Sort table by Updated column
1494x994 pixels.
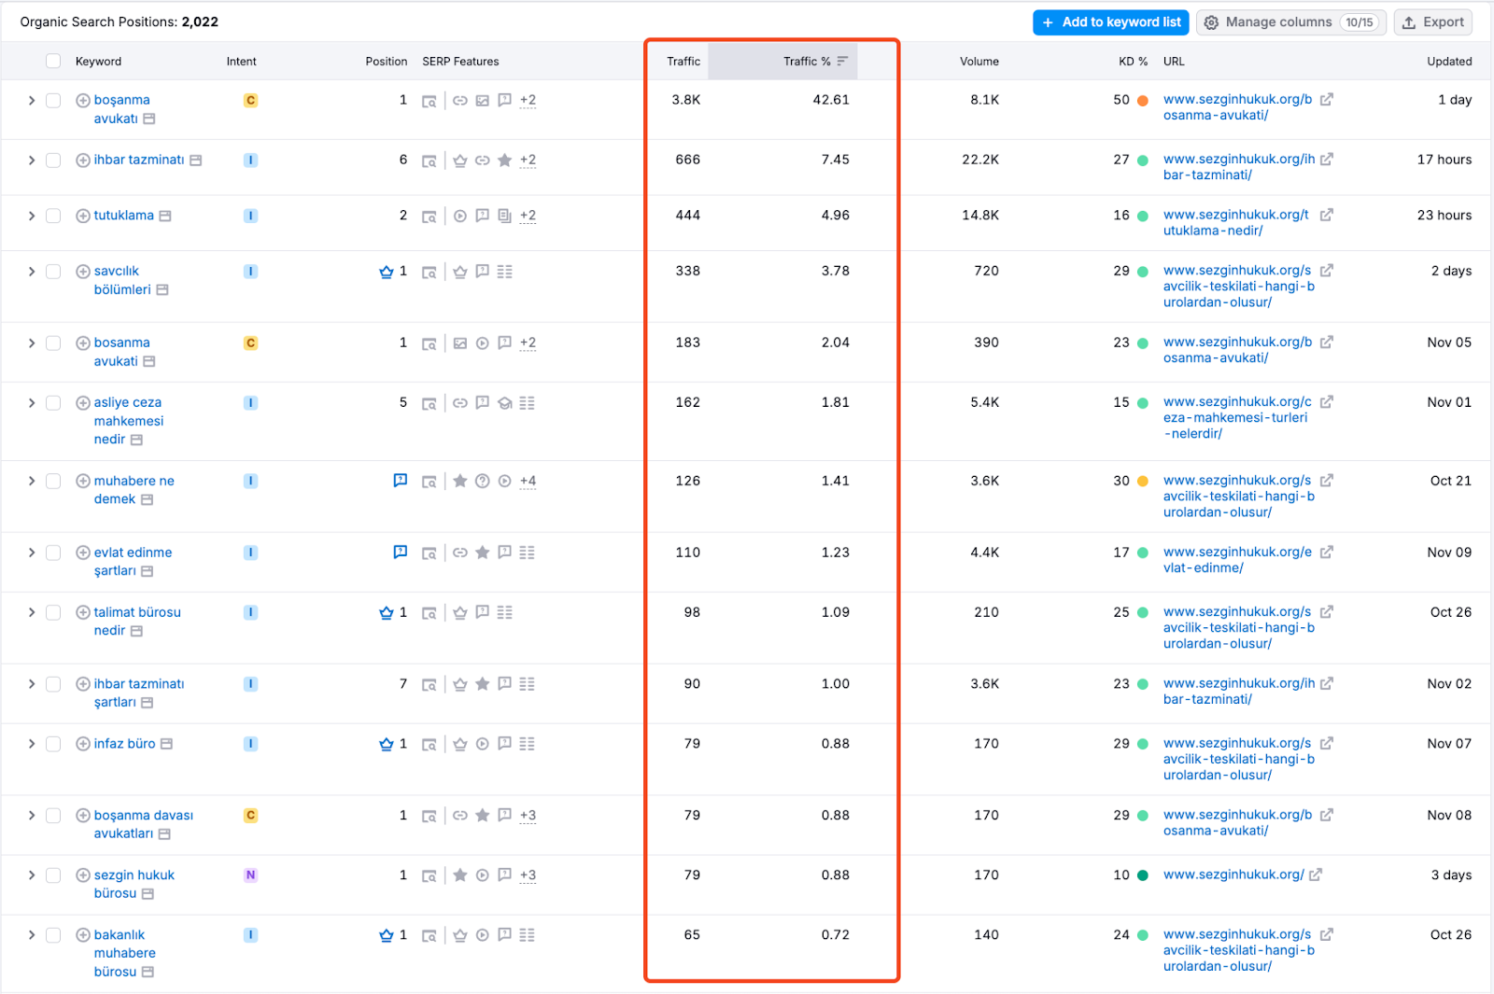click(1449, 61)
